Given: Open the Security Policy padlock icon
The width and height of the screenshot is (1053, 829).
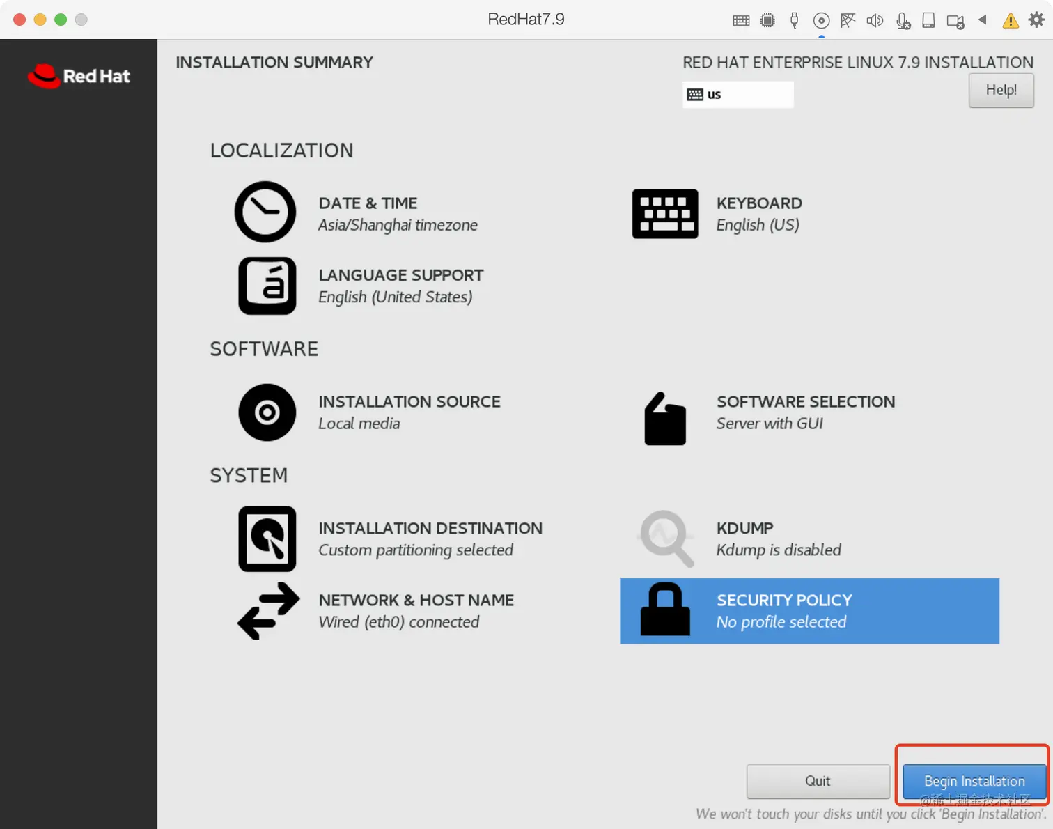Looking at the screenshot, I should click(x=665, y=610).
